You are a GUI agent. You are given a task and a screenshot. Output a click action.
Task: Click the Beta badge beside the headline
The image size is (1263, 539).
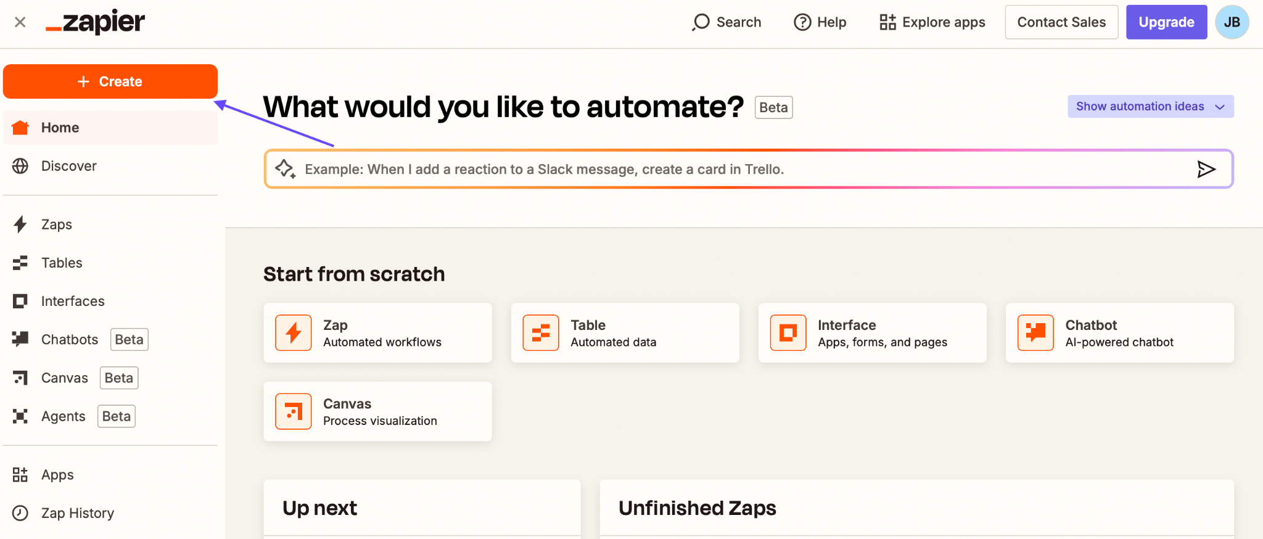pyautogui.click(x=773, y=107)
